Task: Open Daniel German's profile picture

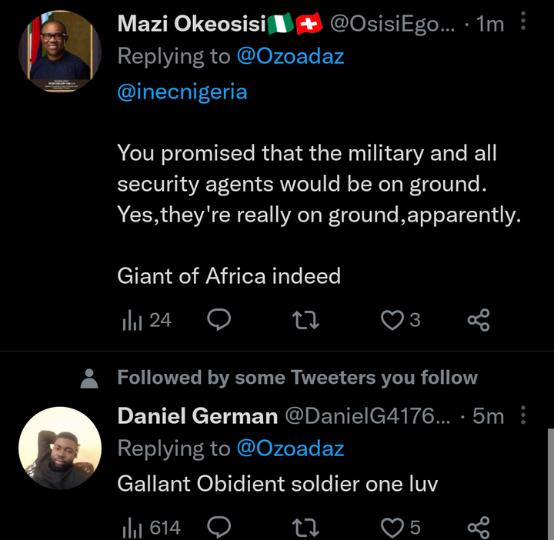Action: tap(60, 448)
